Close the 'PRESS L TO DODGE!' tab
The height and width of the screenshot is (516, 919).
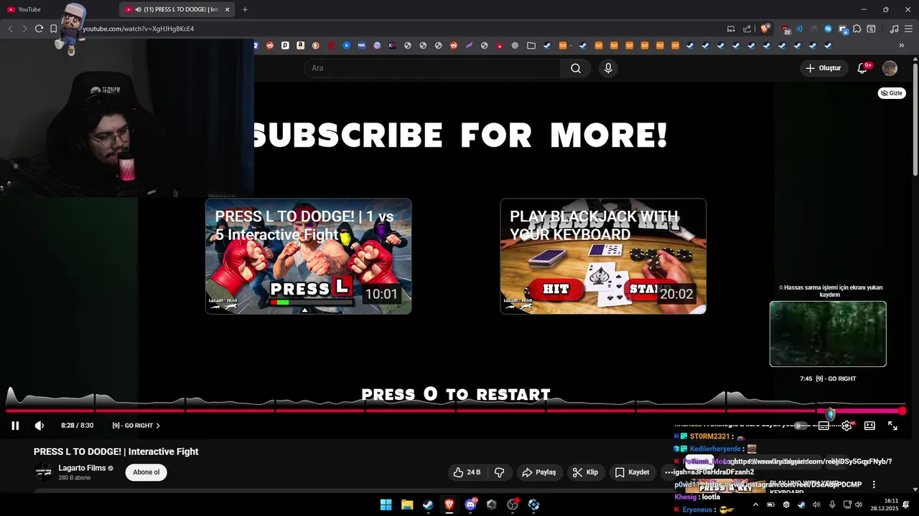(x=228, y=9)
